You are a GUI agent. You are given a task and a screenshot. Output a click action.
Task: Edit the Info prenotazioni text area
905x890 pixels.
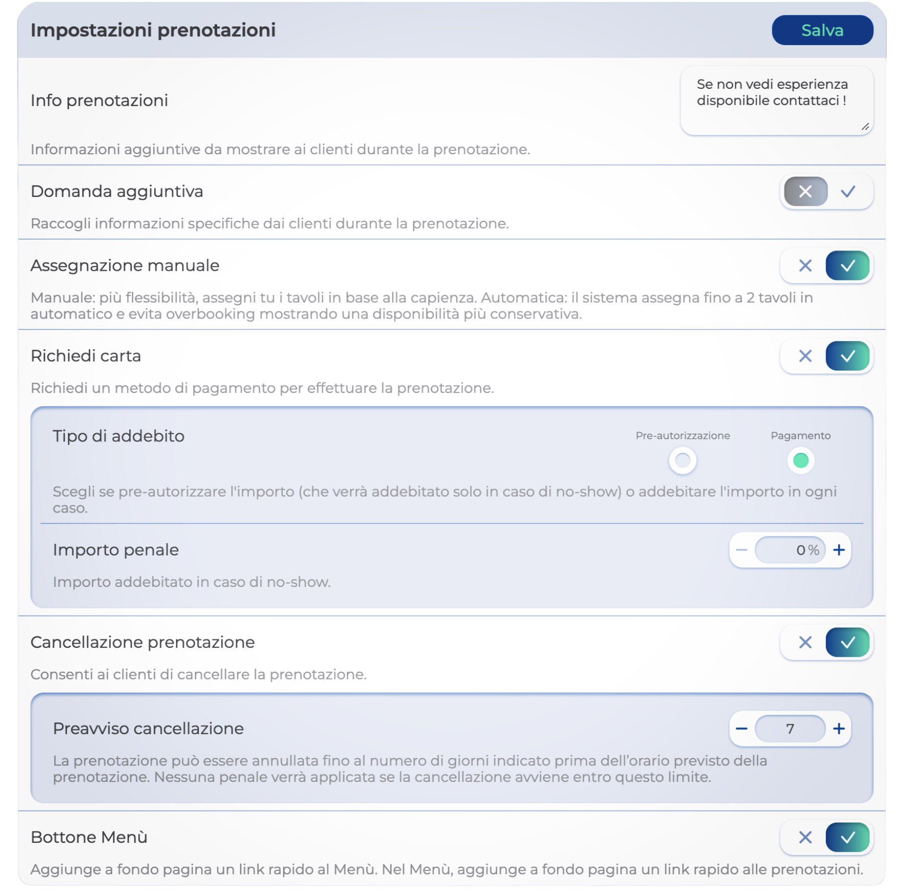pos(776,100)
